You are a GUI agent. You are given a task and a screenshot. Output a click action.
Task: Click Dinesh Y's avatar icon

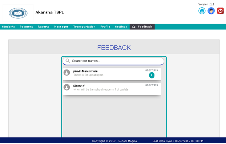point(67,87)
